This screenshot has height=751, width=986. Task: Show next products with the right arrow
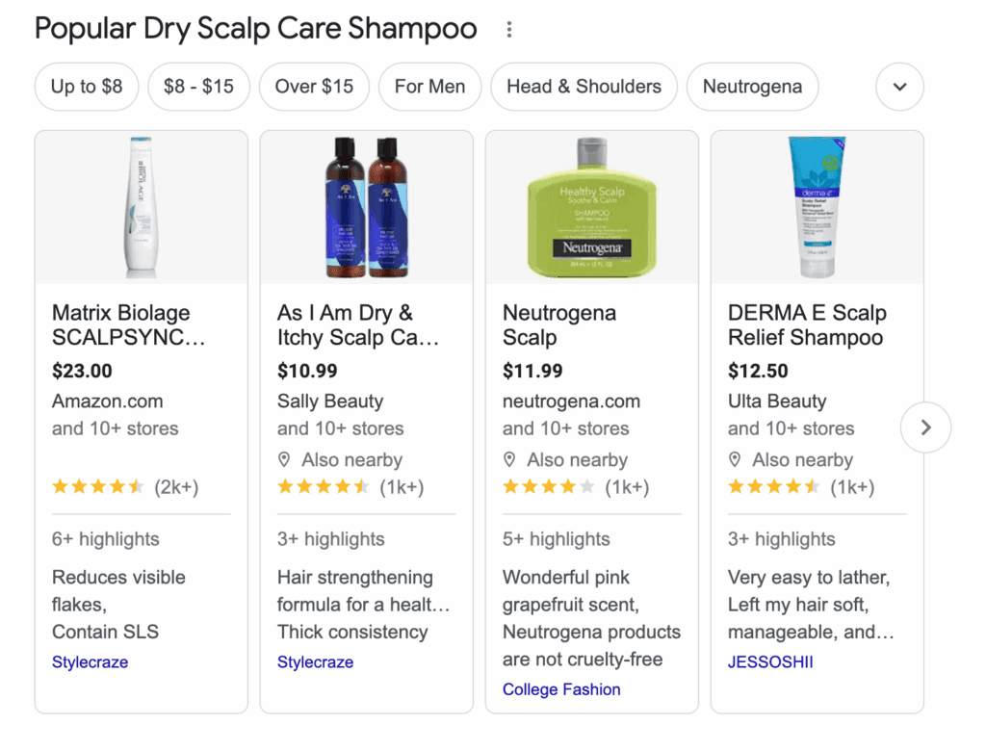(x=925, y=427)
